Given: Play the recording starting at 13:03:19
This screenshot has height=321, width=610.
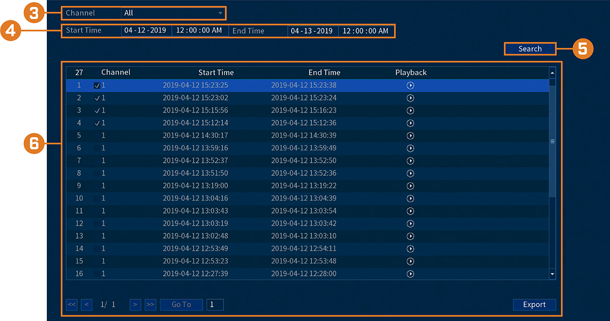Looking at the screenshot, I should (x=410, y=223).
